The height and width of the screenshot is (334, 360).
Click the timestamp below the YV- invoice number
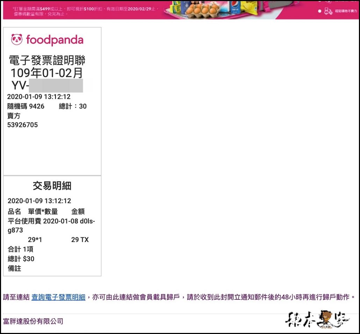pos(39,97)
